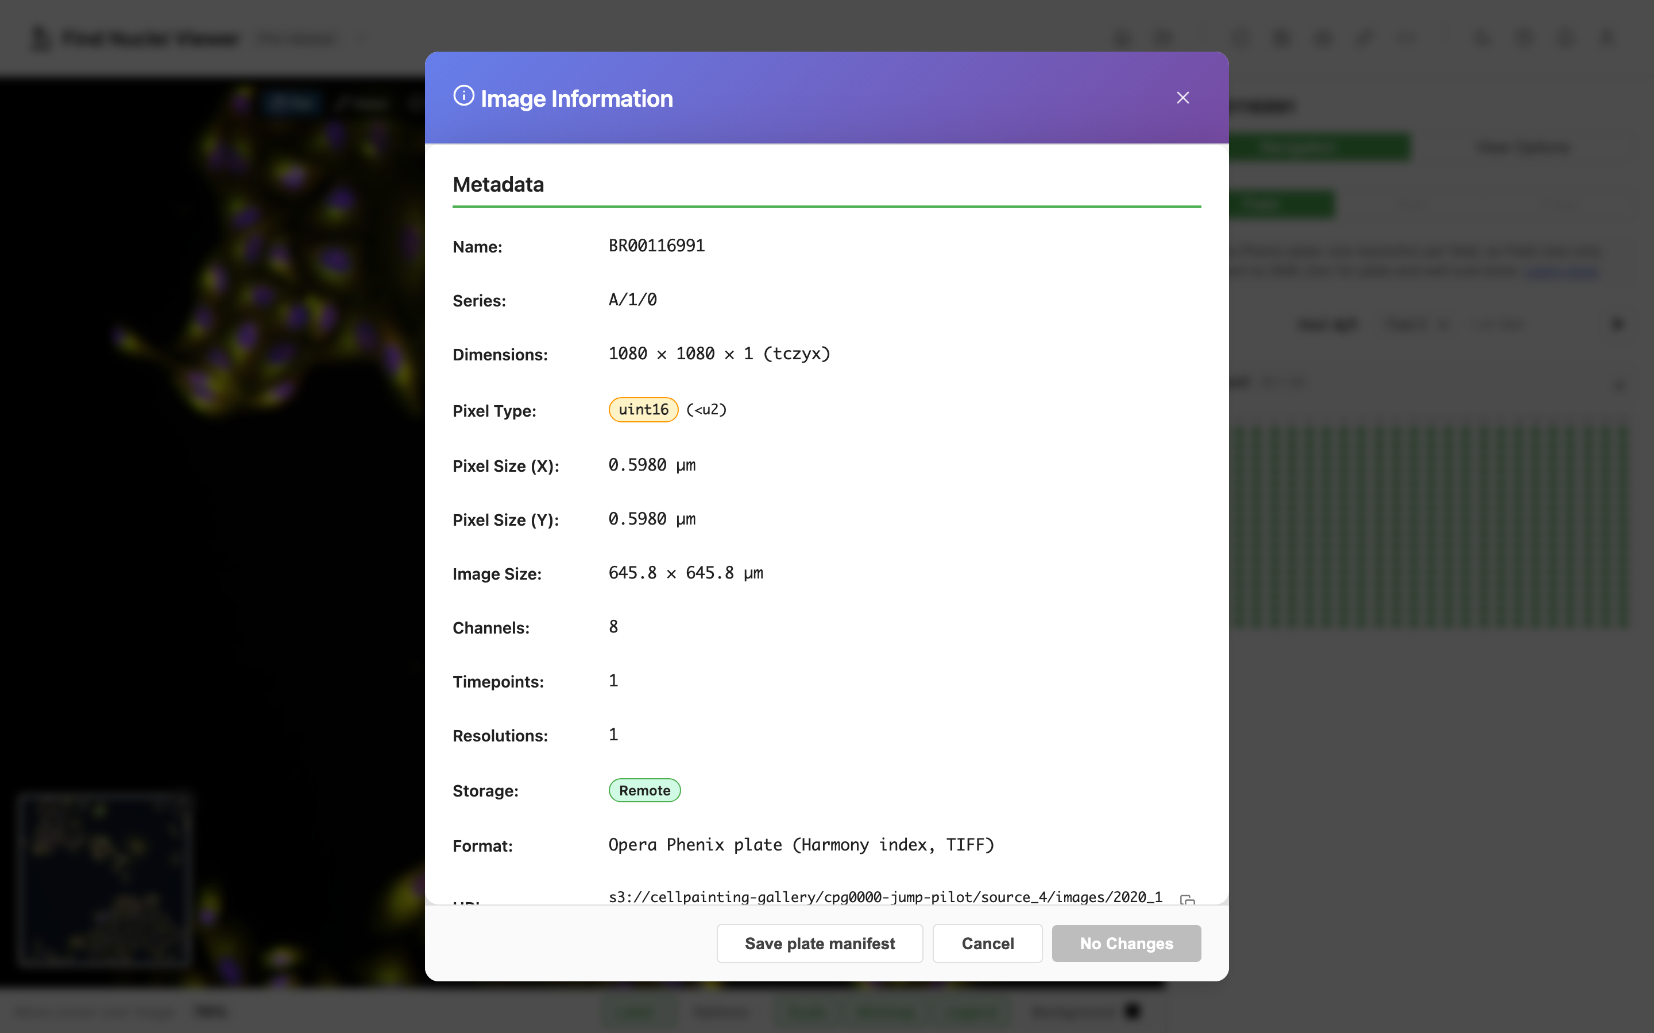The image size is (1654, 1033).
Task: Copy the S3 URL with the copy icon
Action: tap(1187, 900)
